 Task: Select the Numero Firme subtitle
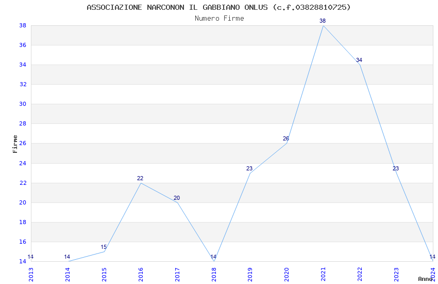(220, 19)
